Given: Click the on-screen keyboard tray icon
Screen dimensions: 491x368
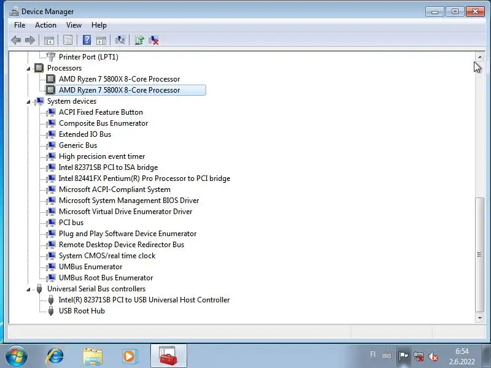Looking at the screenshot, I should pyautogui.click(x=387, y=356).
